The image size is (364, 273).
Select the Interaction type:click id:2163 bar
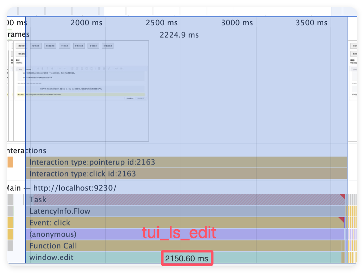(x=187, y=174)
